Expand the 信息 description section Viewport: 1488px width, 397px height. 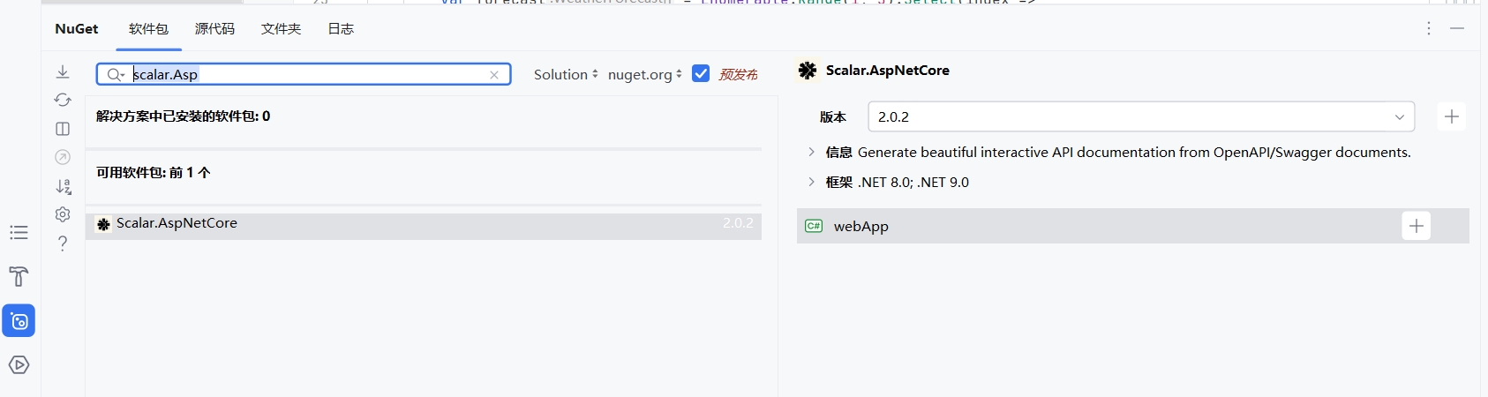tap(811, 152)
